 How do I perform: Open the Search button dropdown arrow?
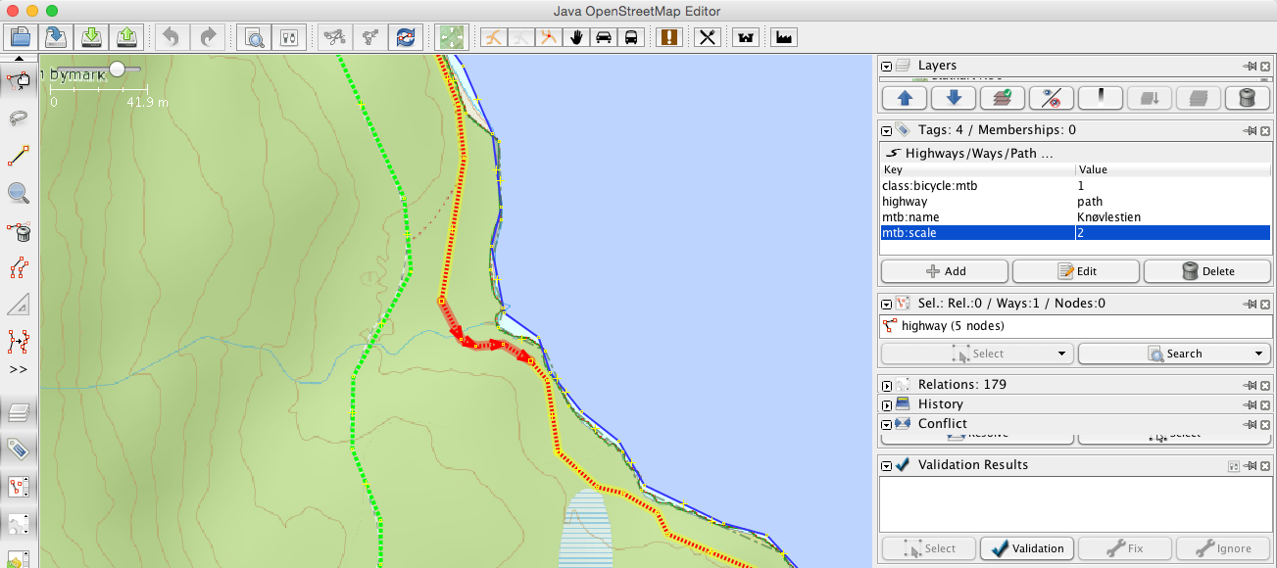[1260, 354]
